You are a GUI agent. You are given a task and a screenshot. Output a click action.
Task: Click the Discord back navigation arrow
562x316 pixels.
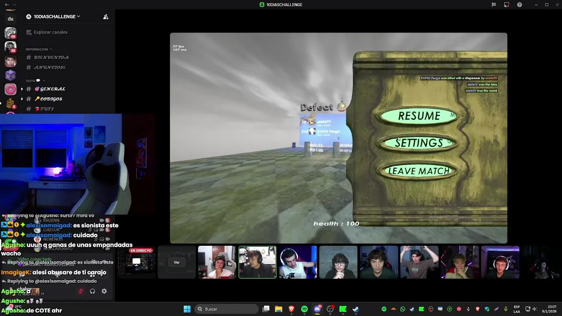7,4
